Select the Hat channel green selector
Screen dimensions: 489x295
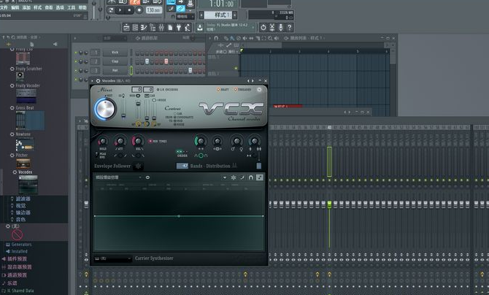click(131, 71)
